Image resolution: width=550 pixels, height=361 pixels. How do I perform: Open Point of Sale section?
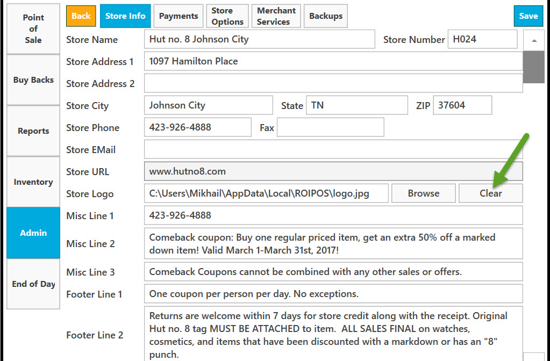pyautogui.click(x=33, y=28)
